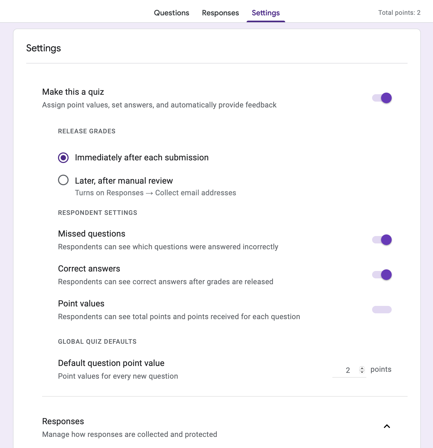Collapse the Responses section chevron
Screen dimensions: 433x448
click(x=387, y=426)
